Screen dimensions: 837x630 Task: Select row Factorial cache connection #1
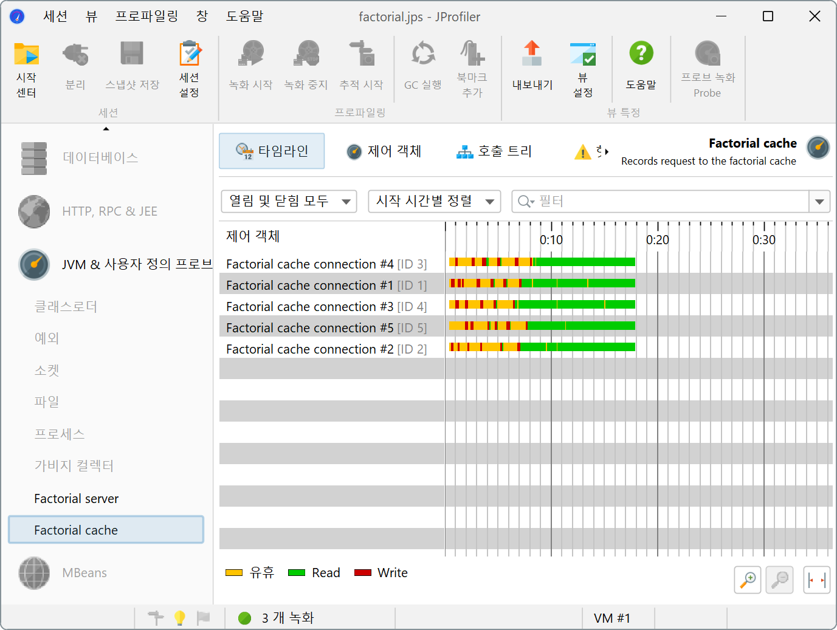(x=526, y=285)
